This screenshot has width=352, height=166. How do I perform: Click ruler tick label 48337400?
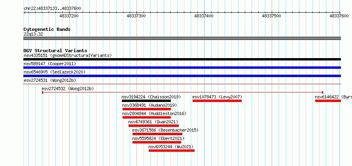[x=204, y=16]
